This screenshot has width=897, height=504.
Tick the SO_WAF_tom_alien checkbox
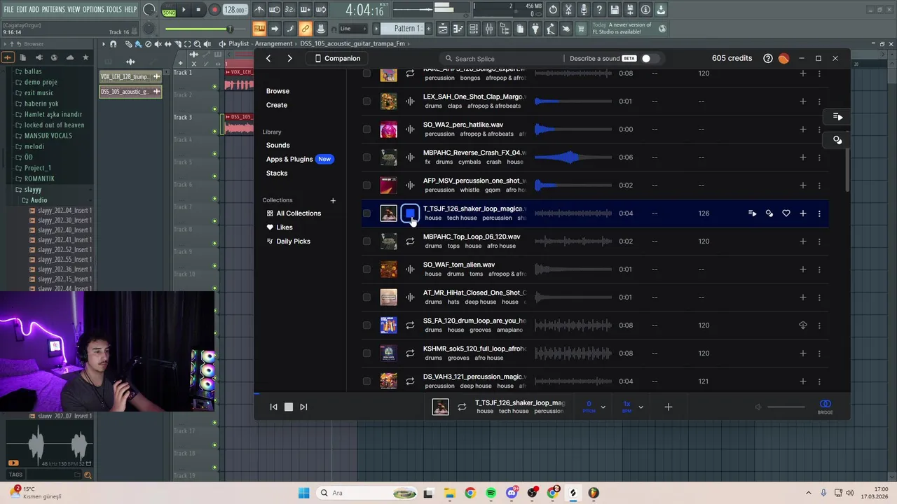tap(367, 269)
